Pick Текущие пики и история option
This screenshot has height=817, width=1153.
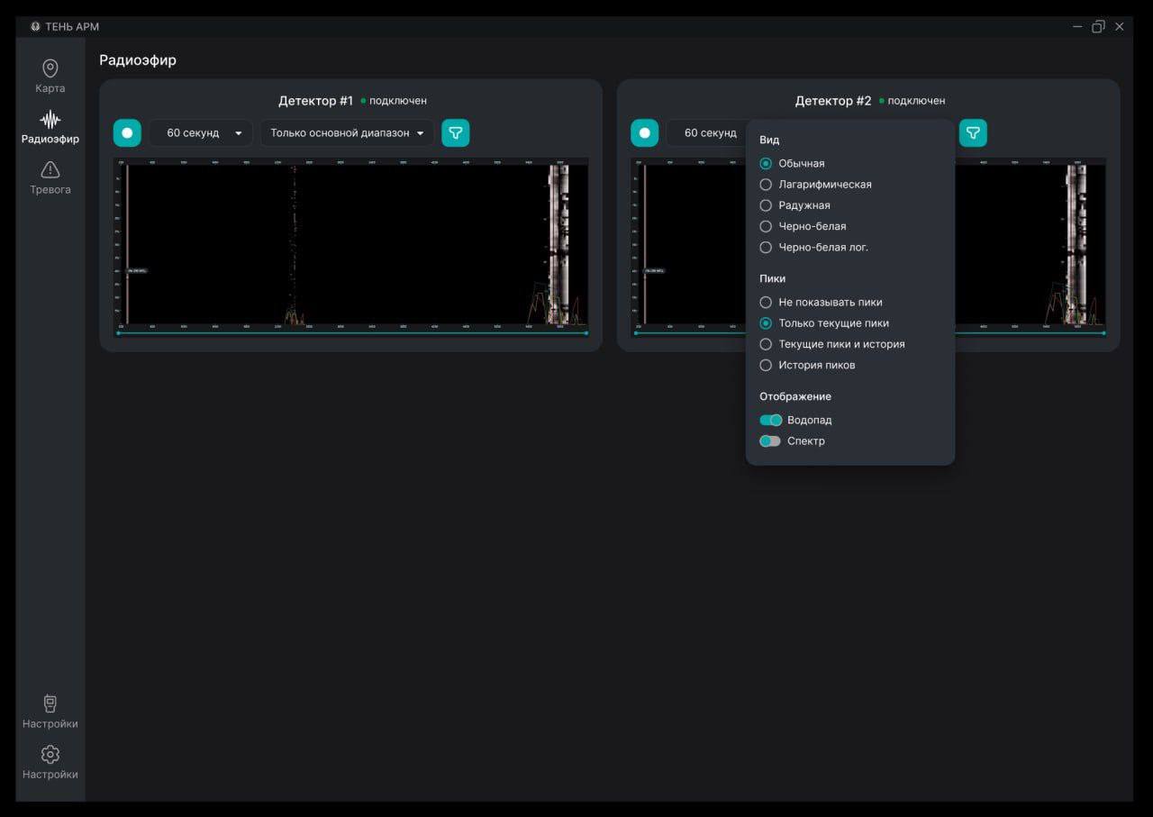pos(766,344)
